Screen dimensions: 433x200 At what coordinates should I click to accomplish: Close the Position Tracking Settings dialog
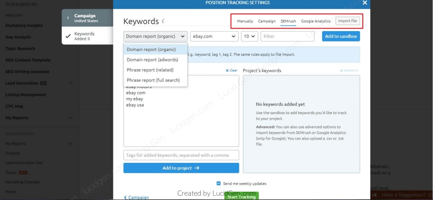[x=365, y=3]
